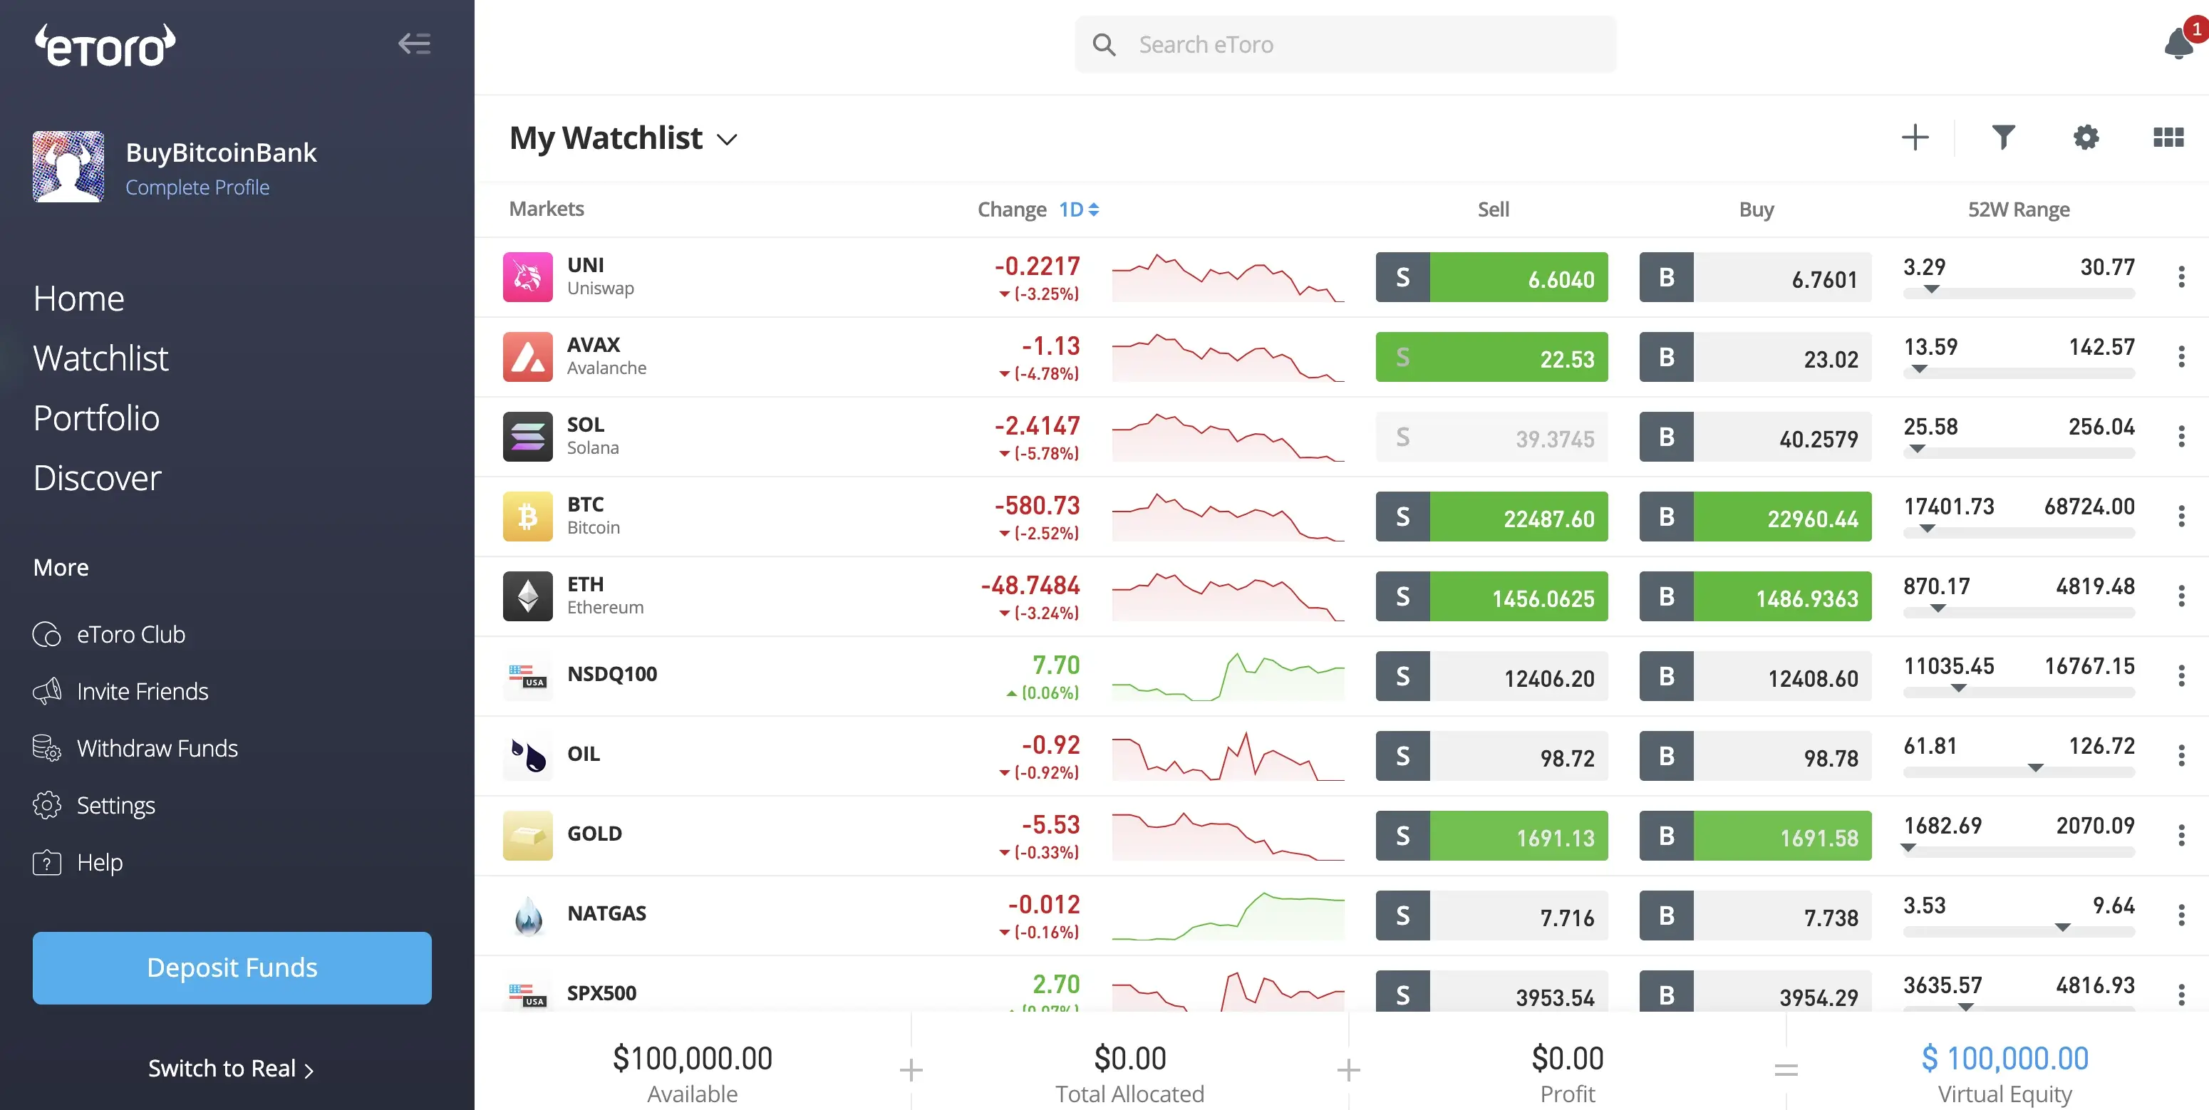The width and height of the screenshot is (2209, 1110).
Task: Open the UNI row options menu
Action: [2180, 277]
